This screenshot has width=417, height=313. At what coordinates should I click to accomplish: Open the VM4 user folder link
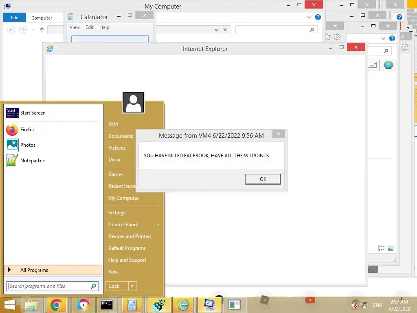click(113, 124)
